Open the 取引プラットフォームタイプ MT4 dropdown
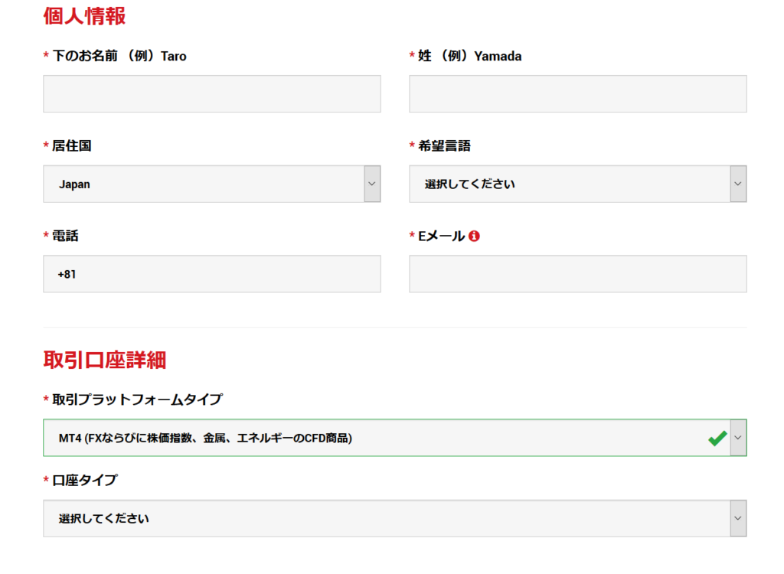 click(394, 439)
